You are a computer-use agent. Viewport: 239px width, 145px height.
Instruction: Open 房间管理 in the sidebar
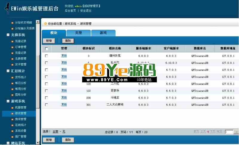[21, 119]
